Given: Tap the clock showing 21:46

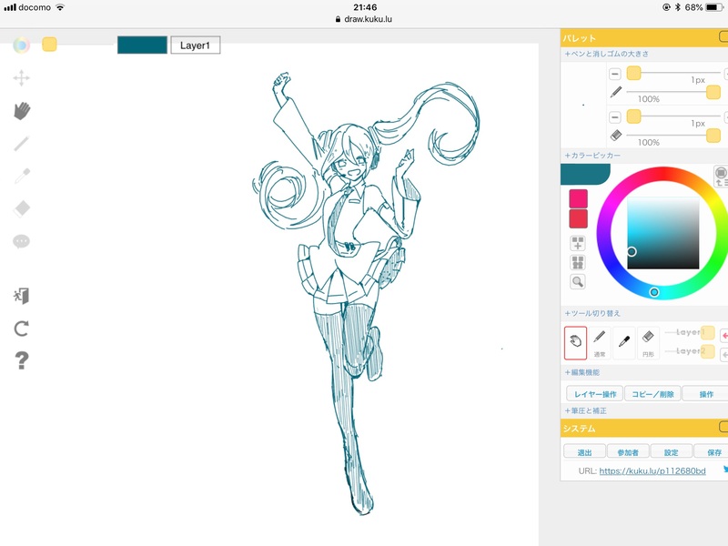Looking at the screenshot, I should coord(365,7).
